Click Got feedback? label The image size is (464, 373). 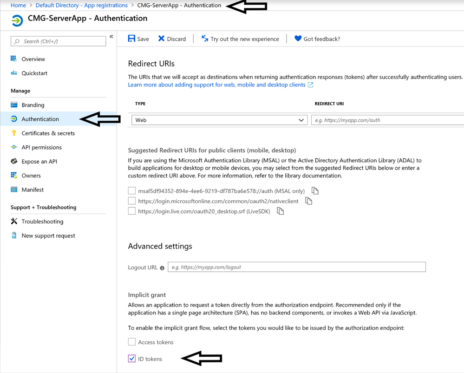(x=322, y=39)
